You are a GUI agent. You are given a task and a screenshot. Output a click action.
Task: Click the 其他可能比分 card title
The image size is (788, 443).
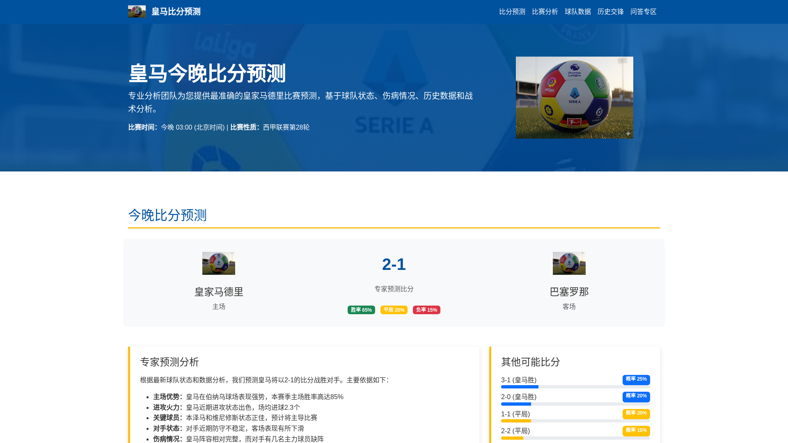click(531, 362)
